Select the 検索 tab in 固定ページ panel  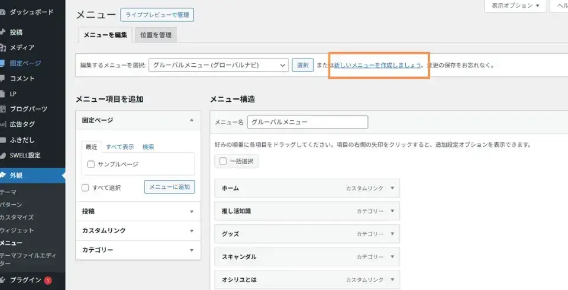[x=148, y=147]
